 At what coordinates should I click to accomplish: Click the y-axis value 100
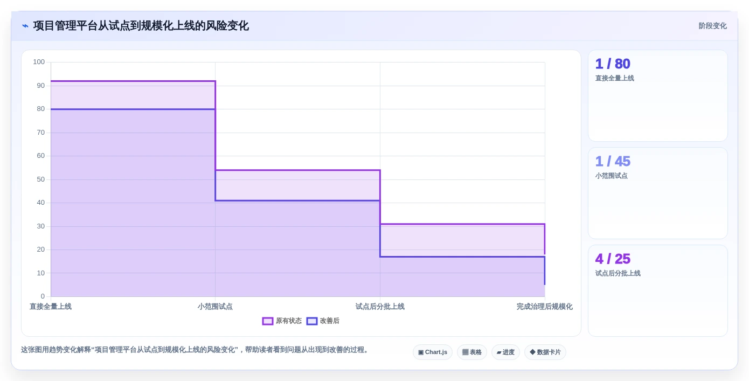[x=39, y=62]
